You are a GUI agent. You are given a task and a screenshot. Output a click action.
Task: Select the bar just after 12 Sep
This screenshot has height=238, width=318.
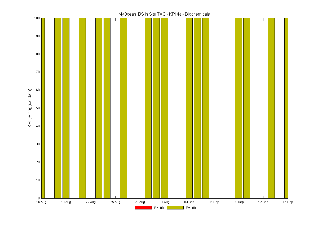pyautogui.click(x=271, y=108)
